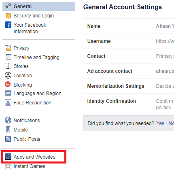Answer Yes to the feedback question
Image resolution: width=174 pixels, height=172 pixels.
point(160,123)
